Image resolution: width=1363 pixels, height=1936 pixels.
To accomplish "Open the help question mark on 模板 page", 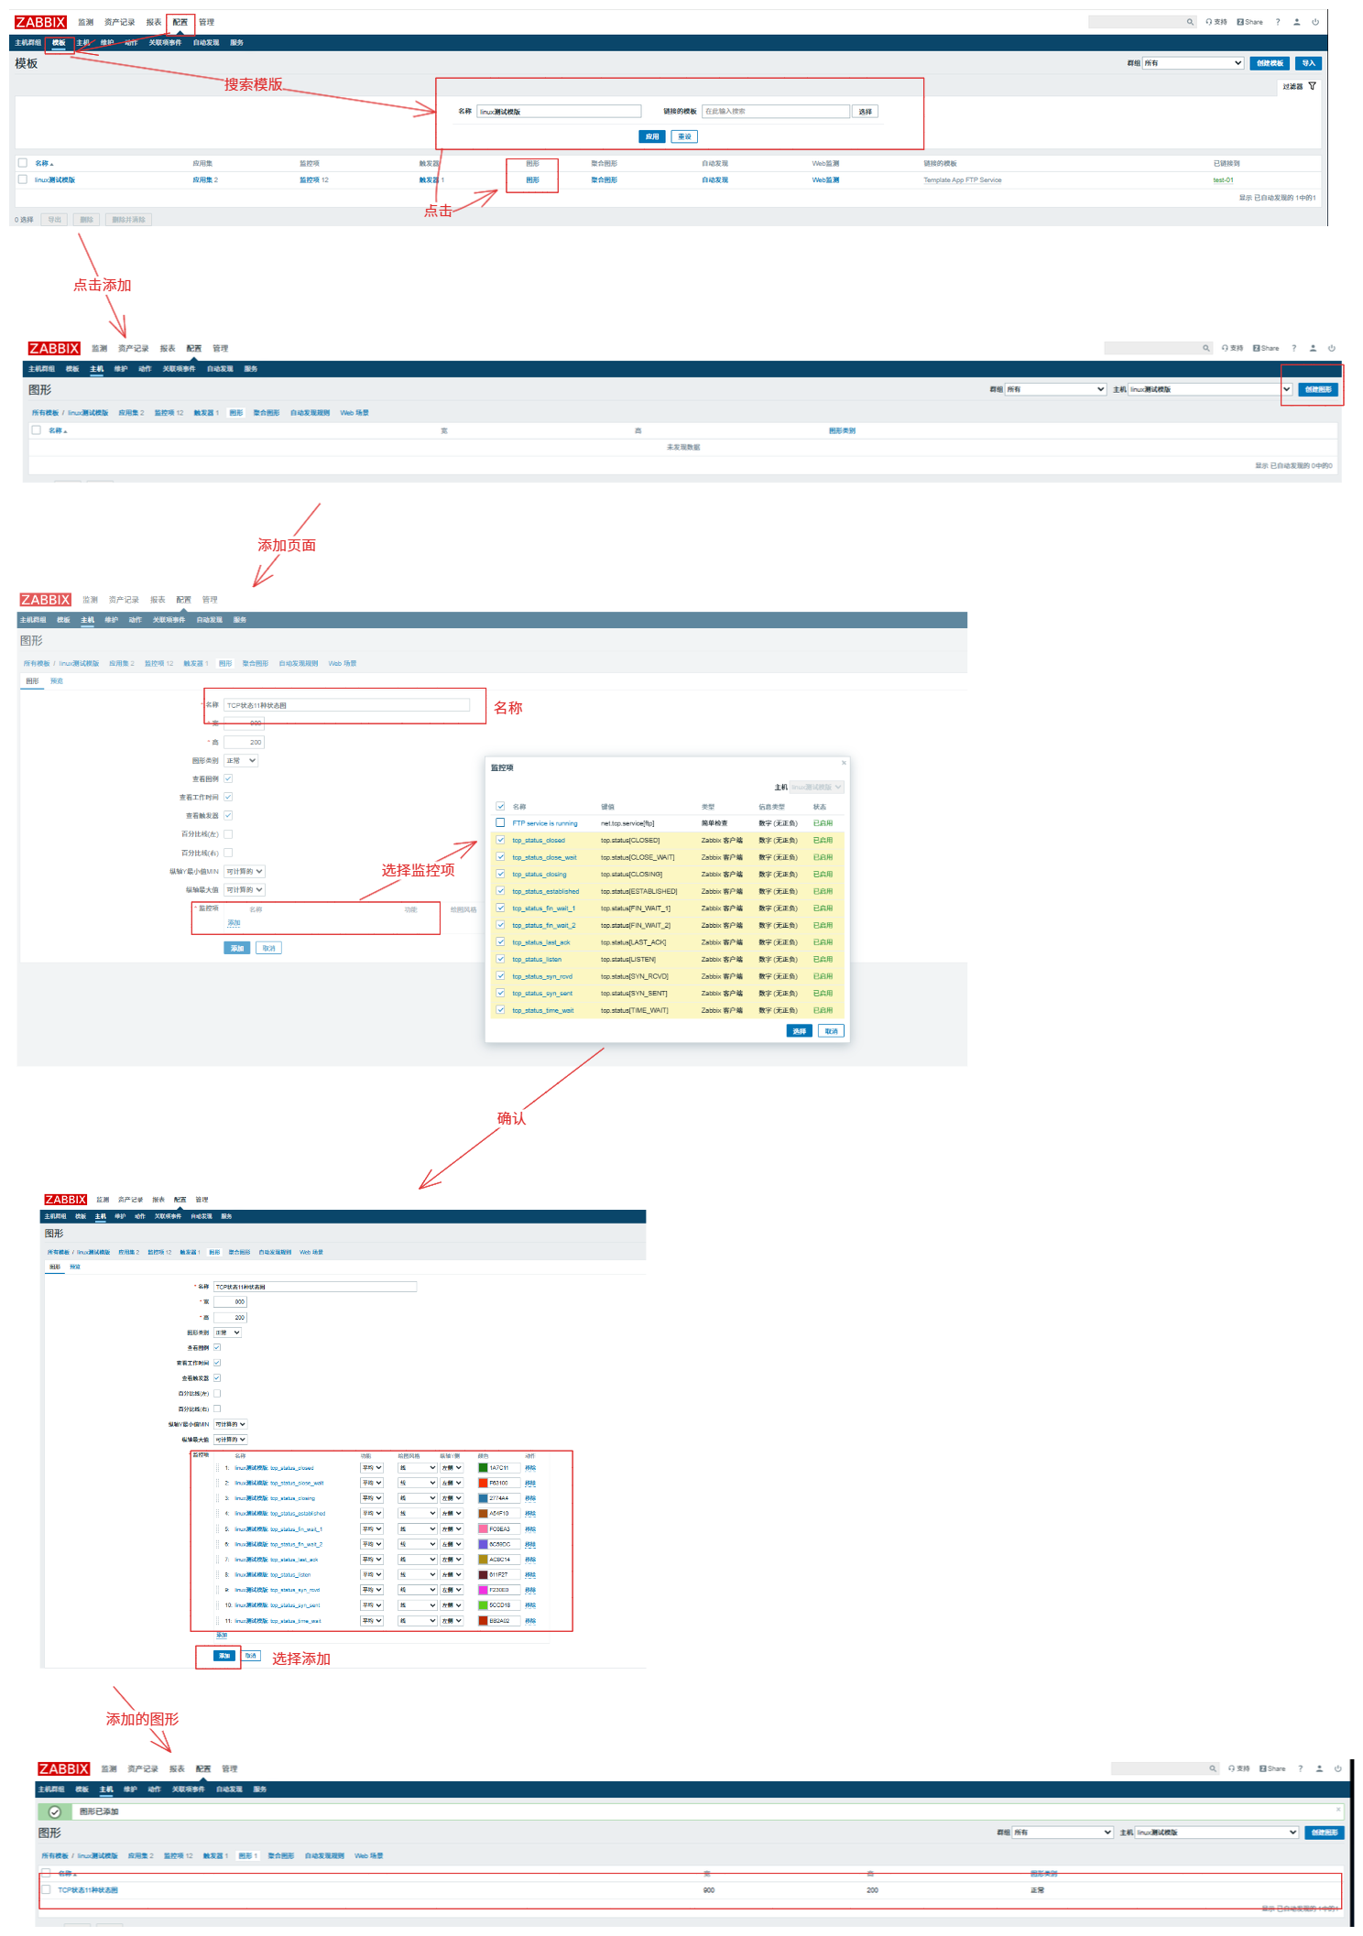I will pos(1278,22).
